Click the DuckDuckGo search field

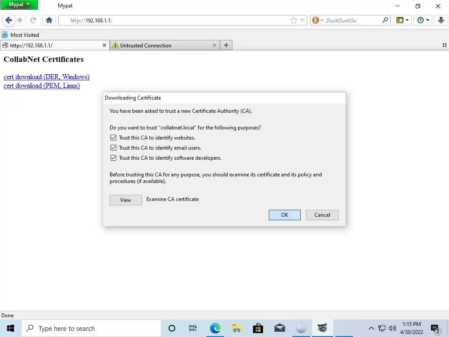click(353, 20)
